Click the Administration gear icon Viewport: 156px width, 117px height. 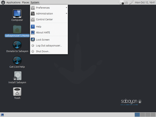click(33, 14)
